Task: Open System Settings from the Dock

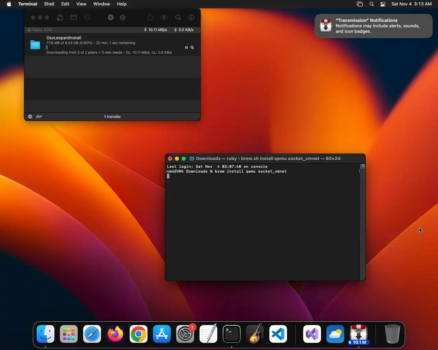Action: (185, 334)
